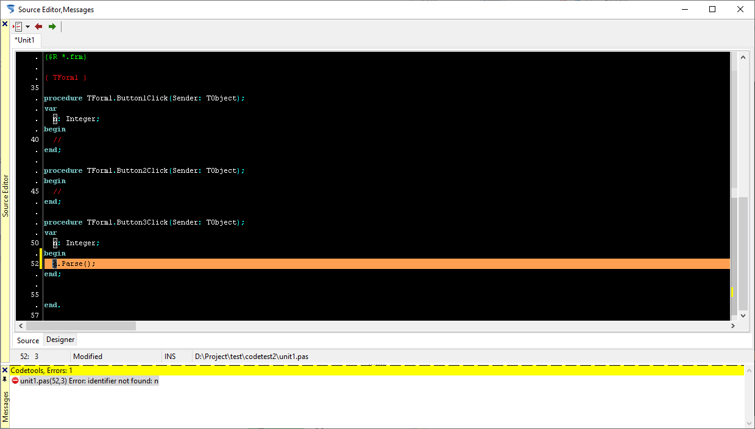Click the Messages panel scroll-down arrow
755x429 pixels.
click(749, 423)
